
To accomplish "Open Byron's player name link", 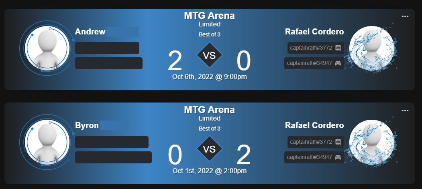I will tap(87, 125).
